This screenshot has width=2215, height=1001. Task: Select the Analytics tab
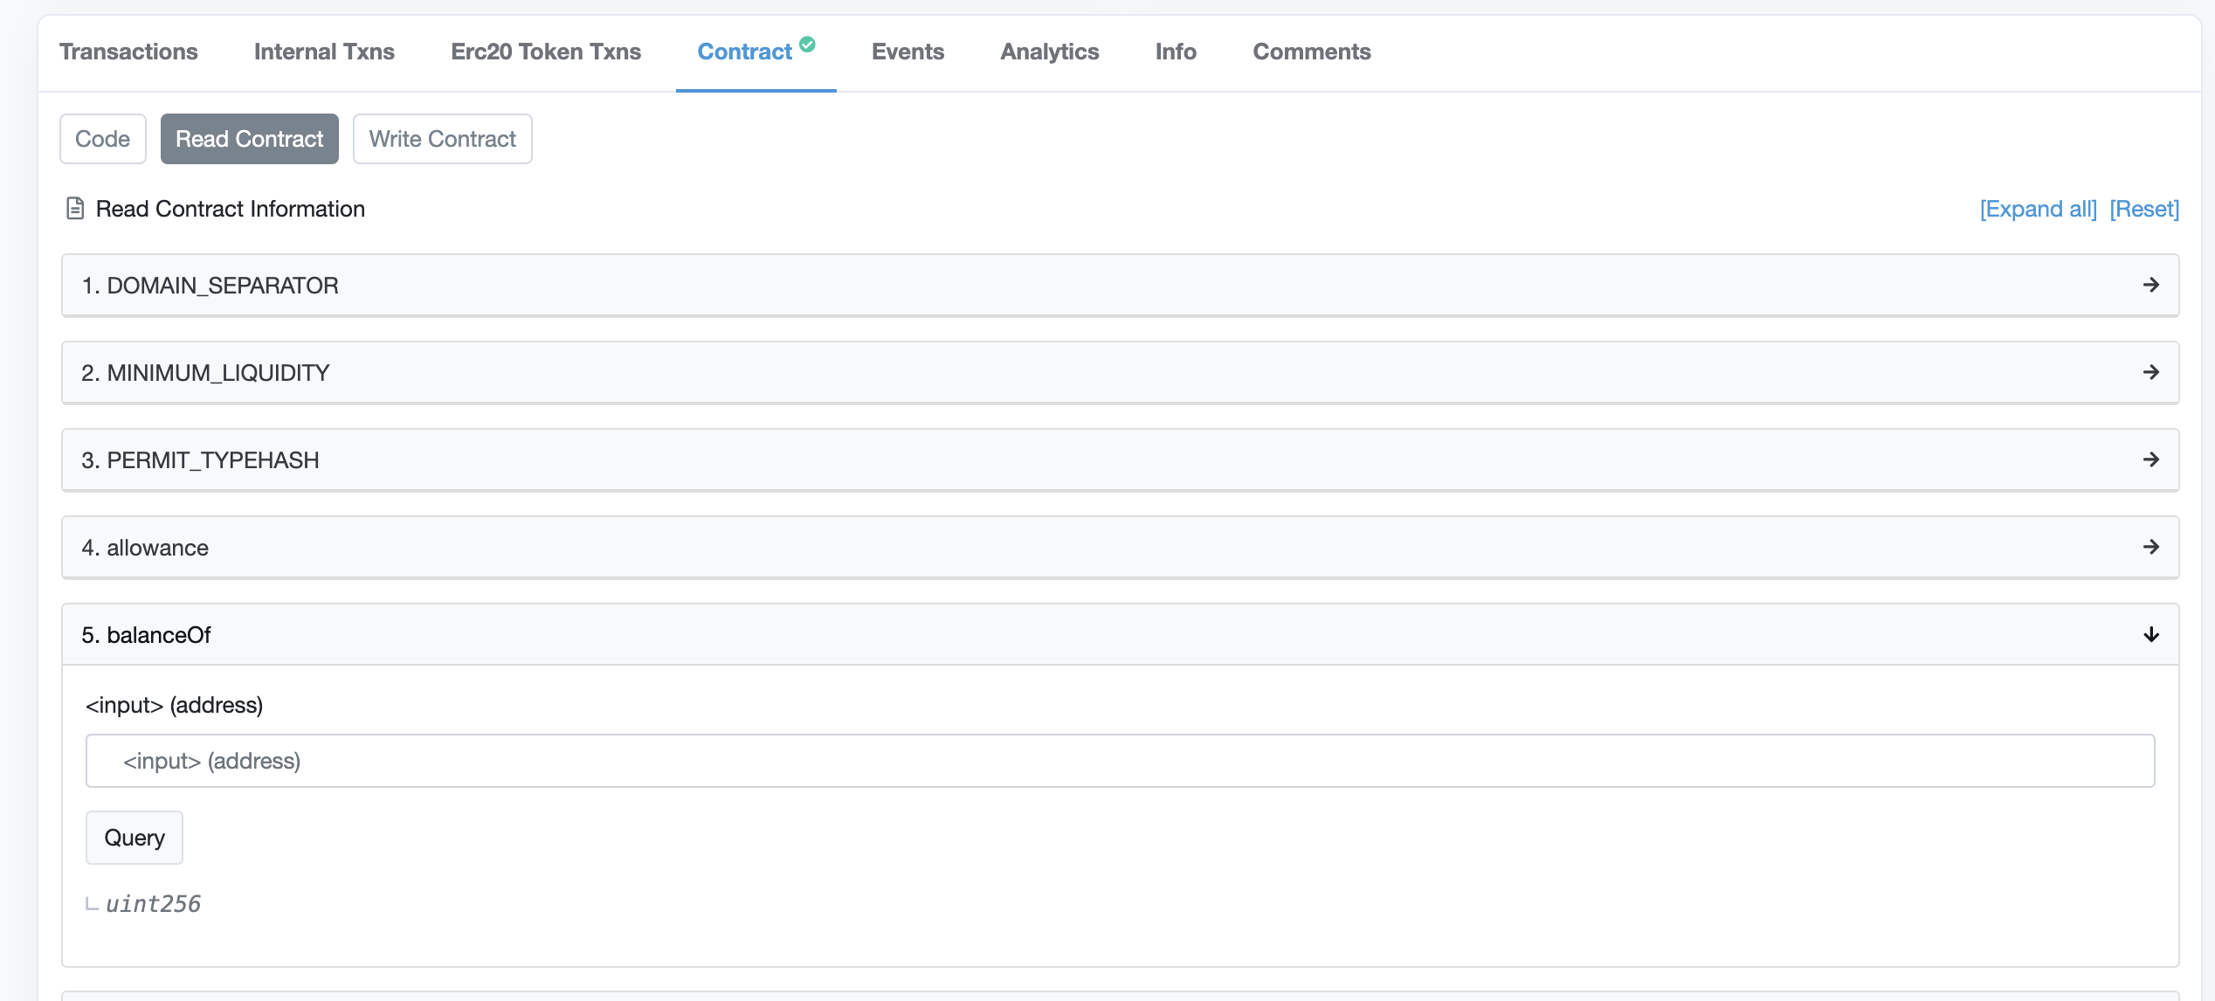[x=1049, y=52]
